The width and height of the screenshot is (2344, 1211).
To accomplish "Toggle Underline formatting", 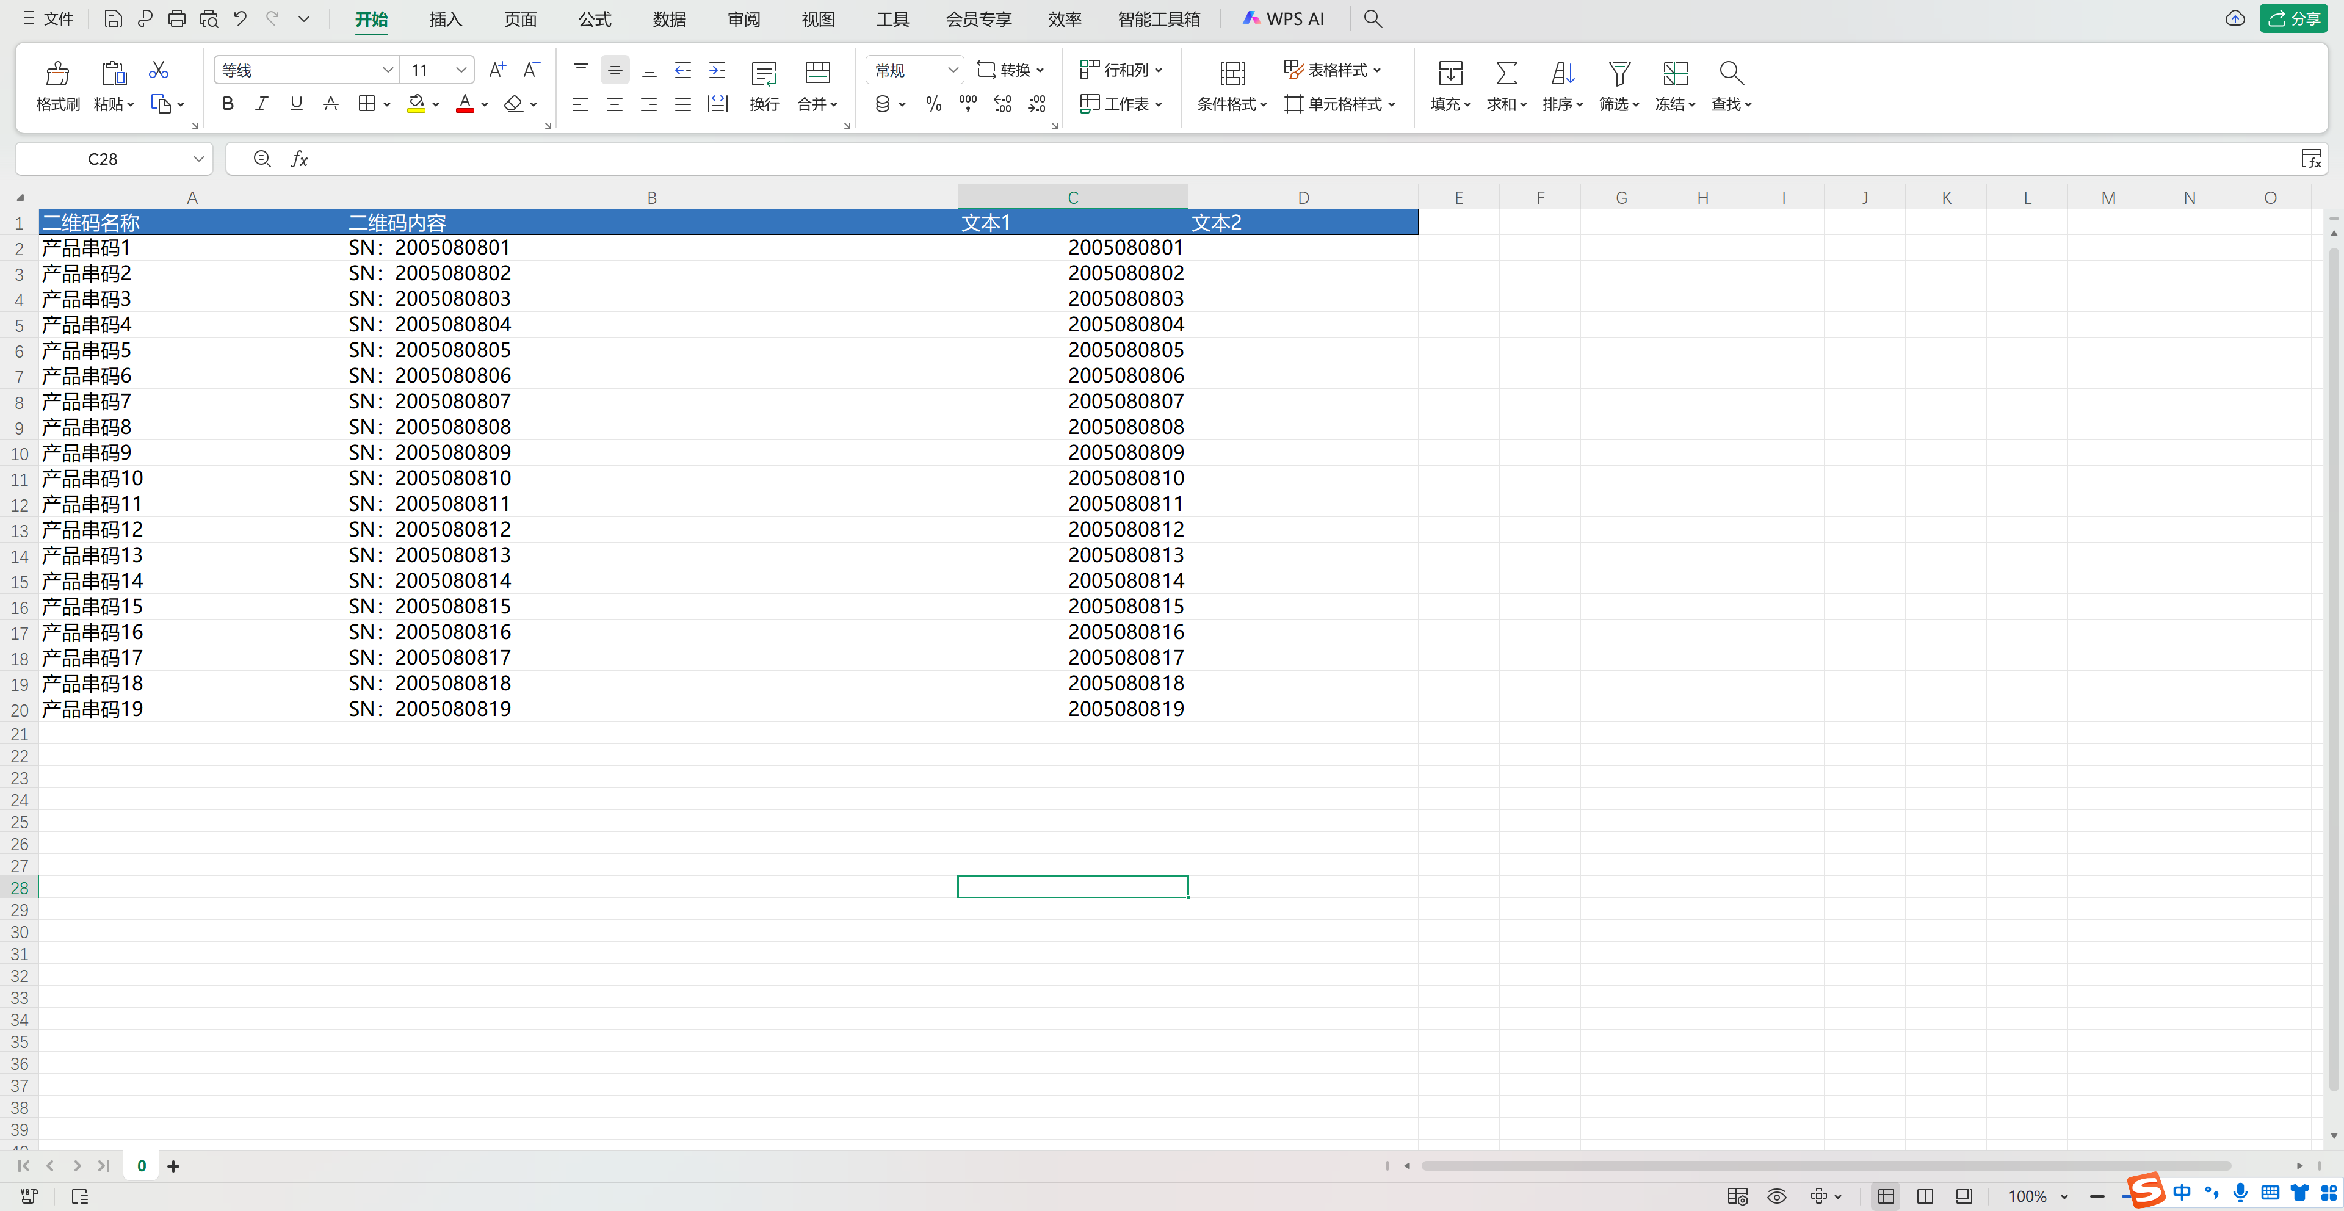I will pyautogui.click(x=295, y=104).
